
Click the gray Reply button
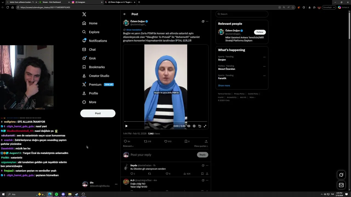[x=202, y=155]
